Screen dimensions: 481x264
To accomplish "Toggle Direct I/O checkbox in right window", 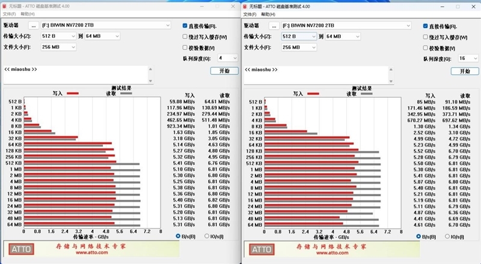I will [x=426, y=26].
